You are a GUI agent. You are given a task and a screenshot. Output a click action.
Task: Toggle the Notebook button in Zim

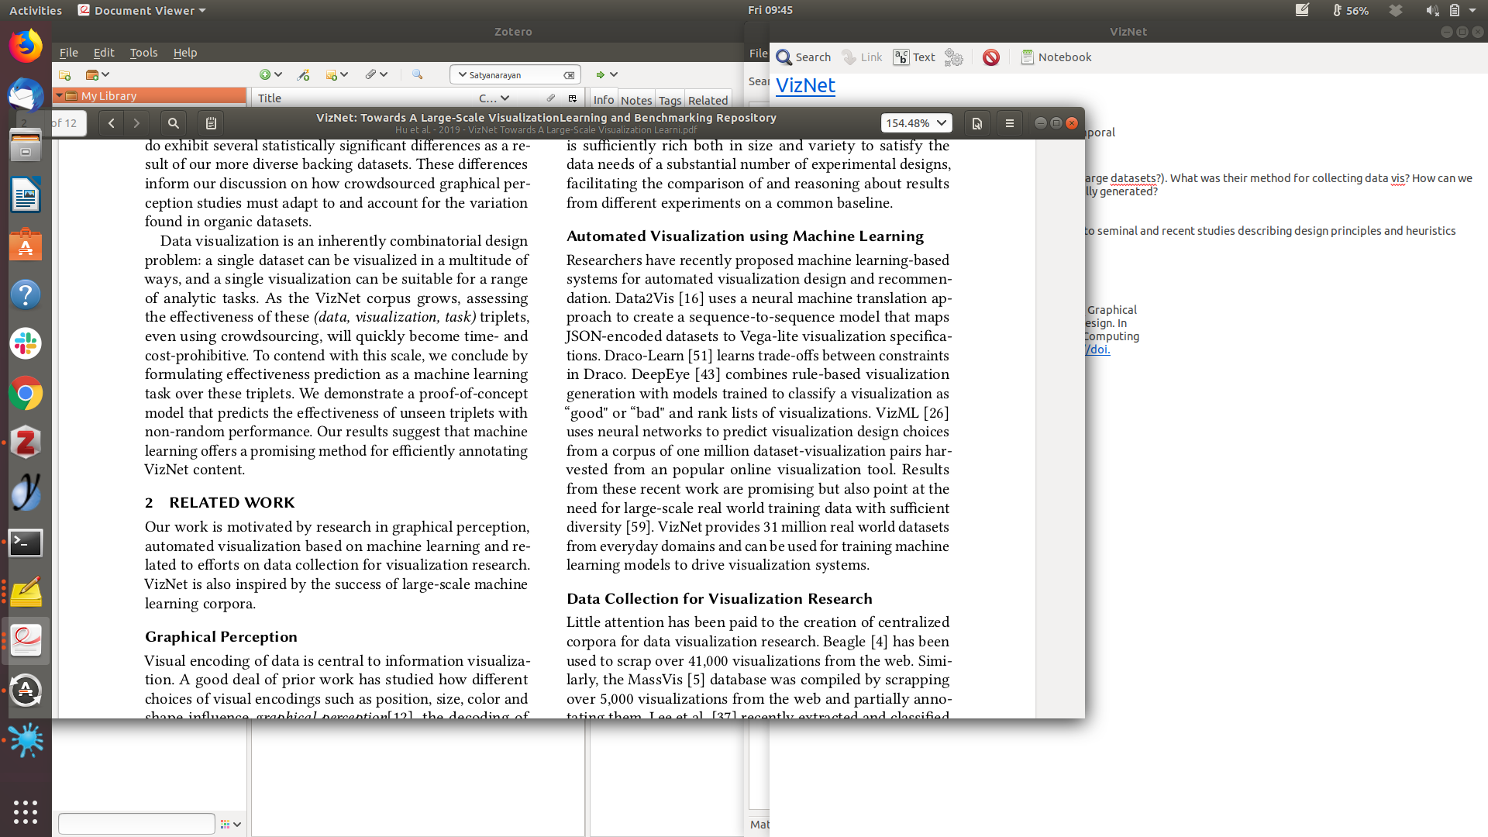tap(1056, 57)
